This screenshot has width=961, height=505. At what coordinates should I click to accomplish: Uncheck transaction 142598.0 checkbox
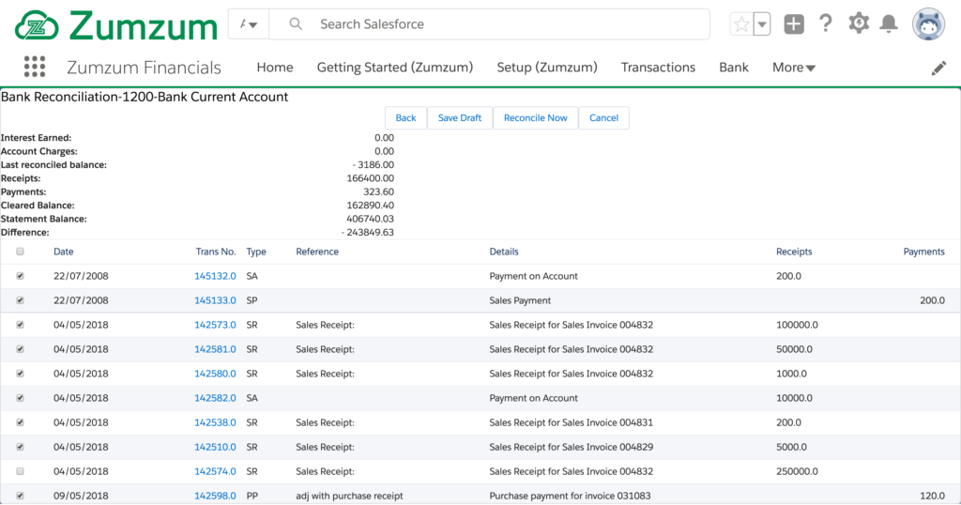pyautogui.click(x=21, y=496)
